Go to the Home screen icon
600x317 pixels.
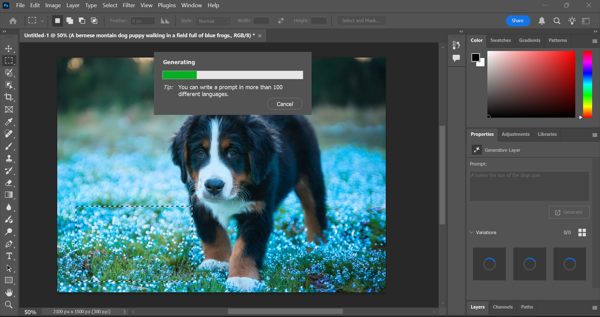(x=13, y=21)
